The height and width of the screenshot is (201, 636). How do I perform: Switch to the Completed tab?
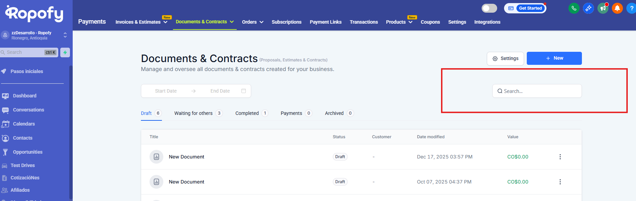[247, 113]
